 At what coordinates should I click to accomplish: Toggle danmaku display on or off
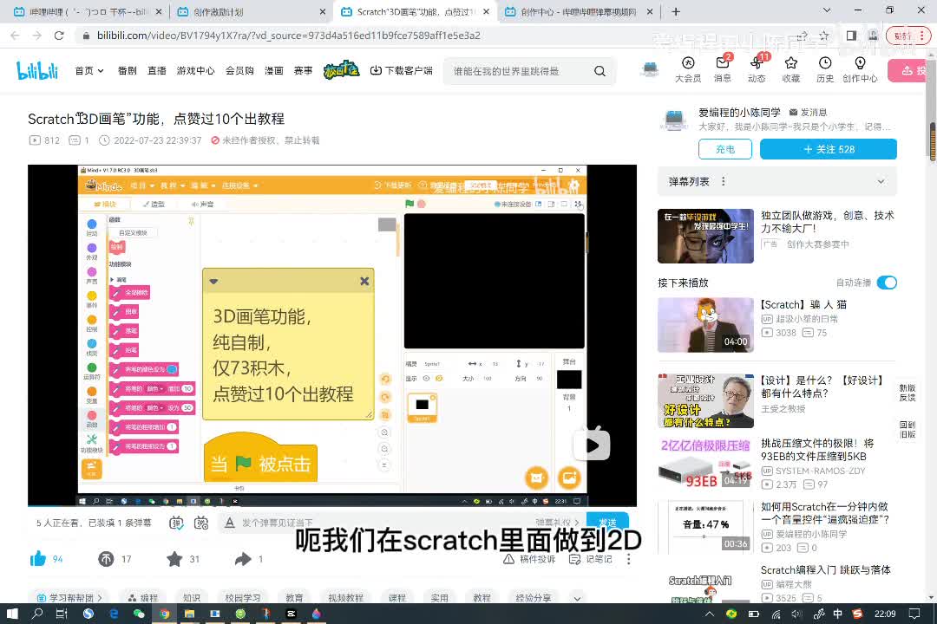[175, 523]
